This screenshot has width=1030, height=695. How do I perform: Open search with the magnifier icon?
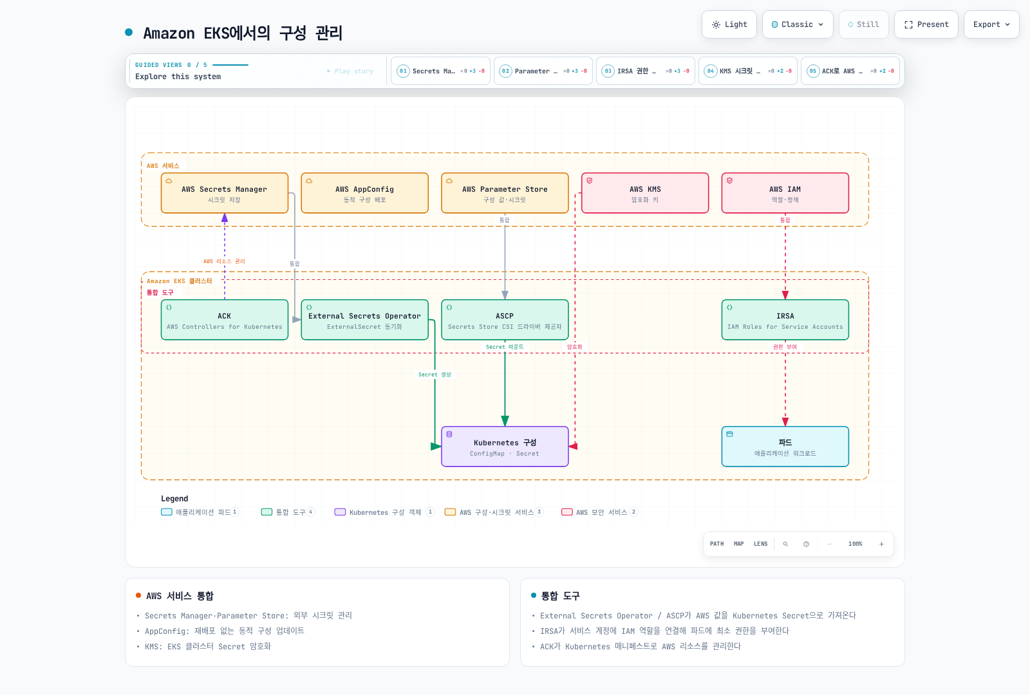point(785,544)
